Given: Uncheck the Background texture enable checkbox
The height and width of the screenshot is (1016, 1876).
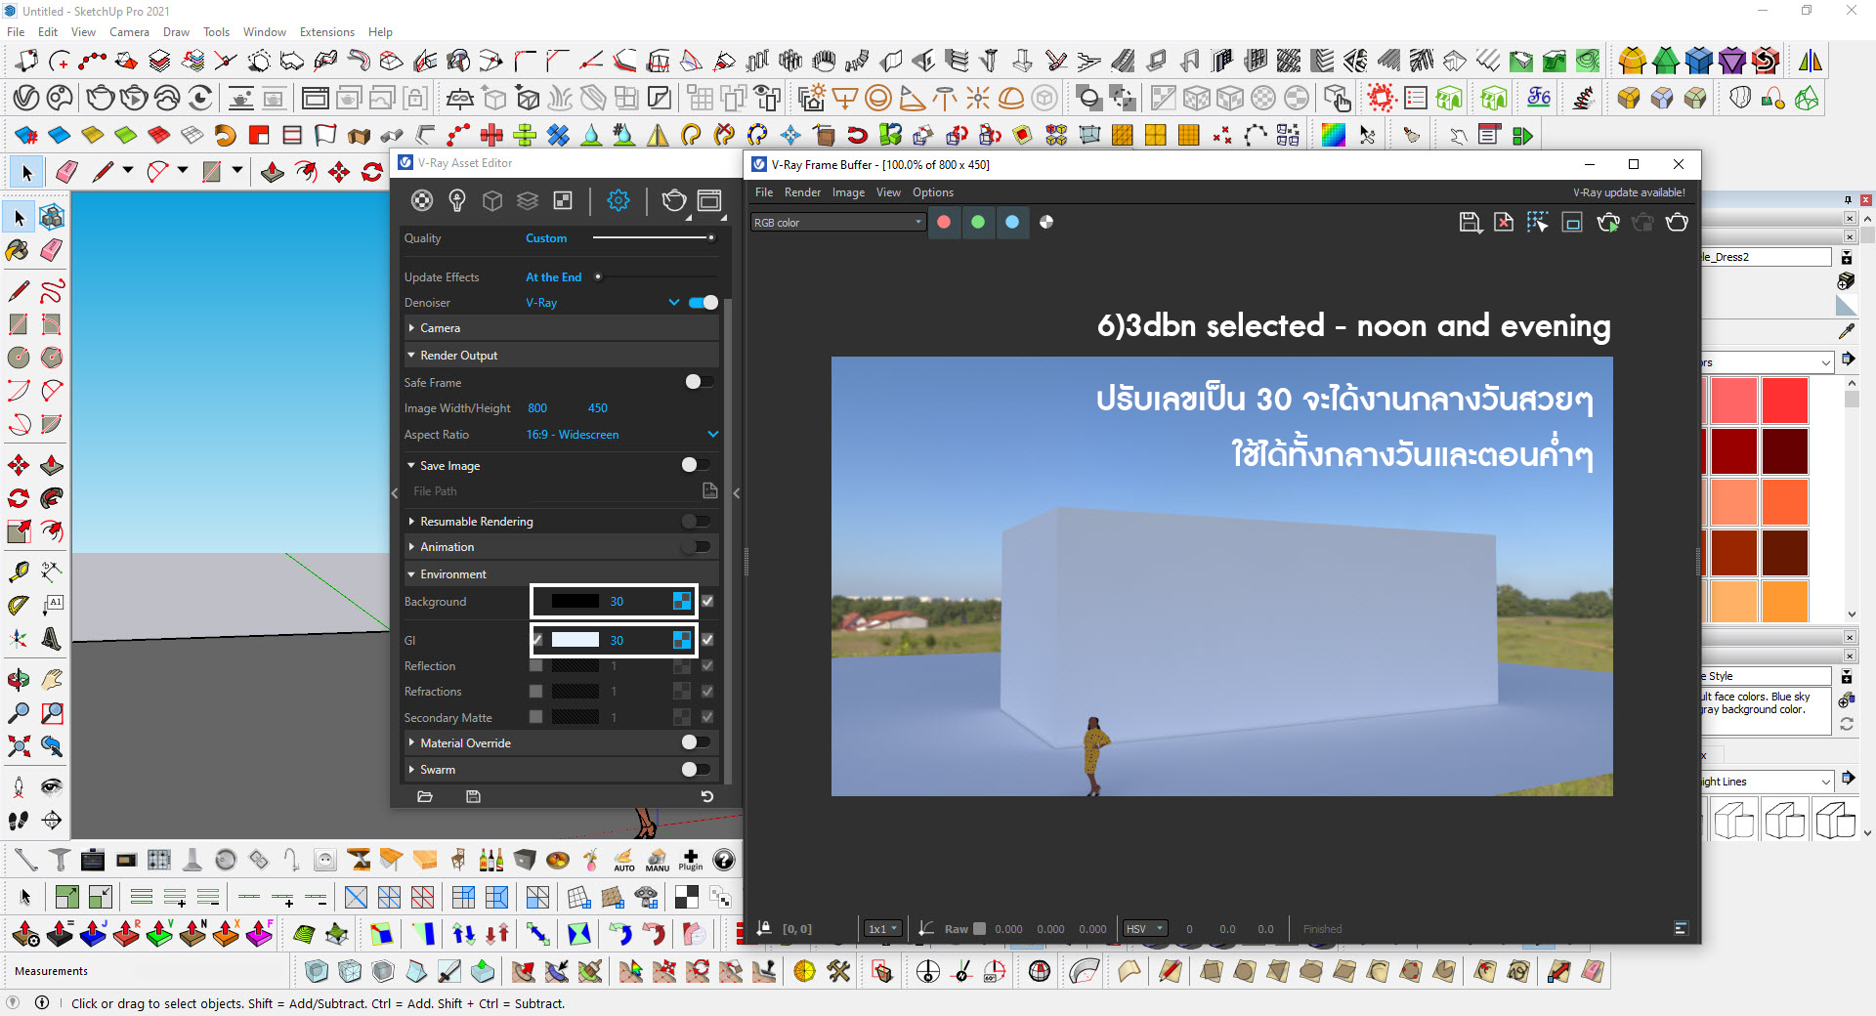Looking at the screenshot, I should 707,601.
